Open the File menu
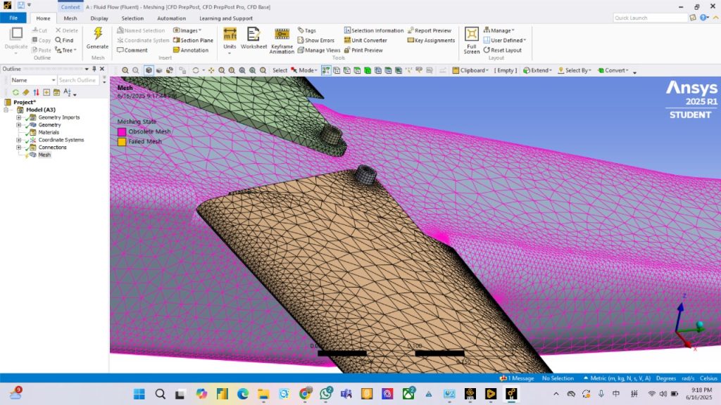This screenshot has height=405, width=721. 13,18
